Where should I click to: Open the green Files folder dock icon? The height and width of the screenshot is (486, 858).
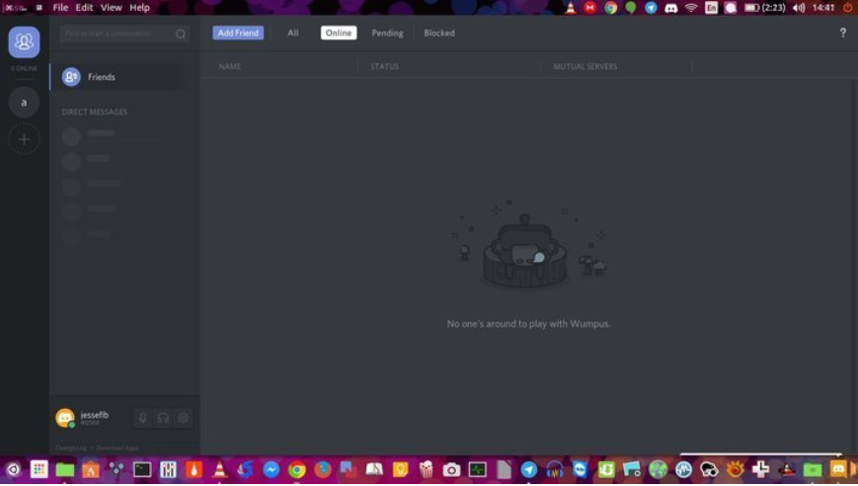(64, 469)
